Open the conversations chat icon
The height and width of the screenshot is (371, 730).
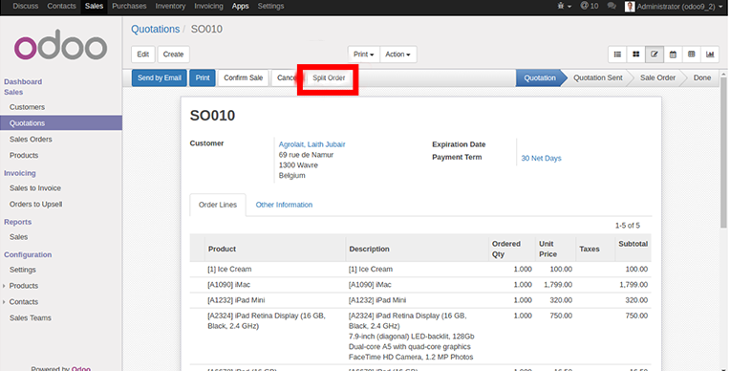pyautogui.click(x=612, y=6)
